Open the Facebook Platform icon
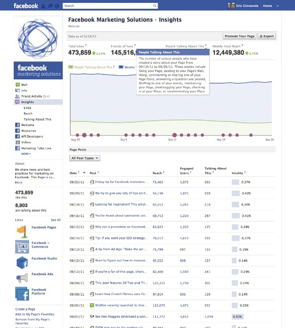 [22, 294]
